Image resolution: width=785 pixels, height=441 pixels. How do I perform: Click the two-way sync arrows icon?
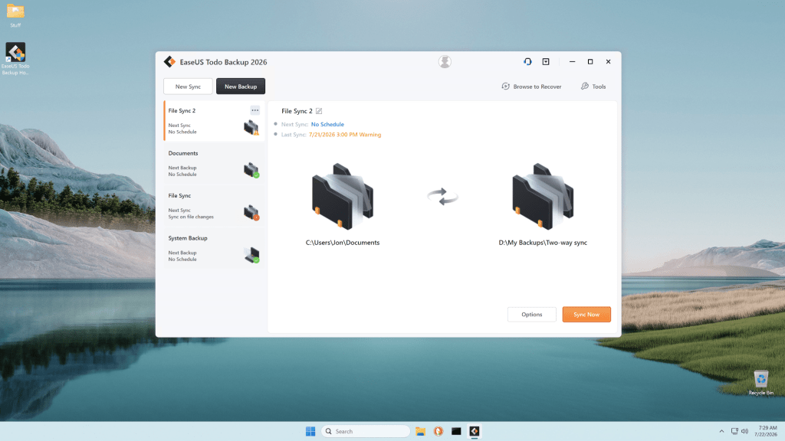click(x=442, y=197)
